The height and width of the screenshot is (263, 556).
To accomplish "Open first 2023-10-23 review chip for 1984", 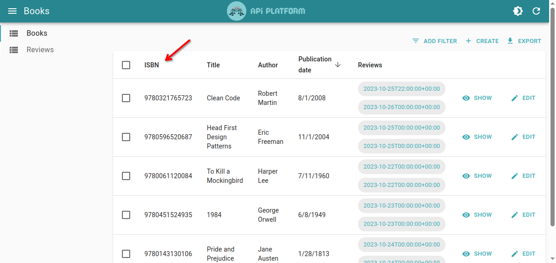I will pyautogui.click(x=402, y=206).
